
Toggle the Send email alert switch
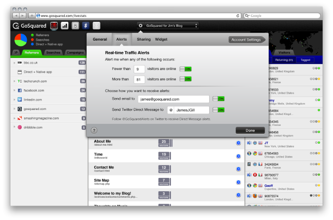click(x=219, y=99)
